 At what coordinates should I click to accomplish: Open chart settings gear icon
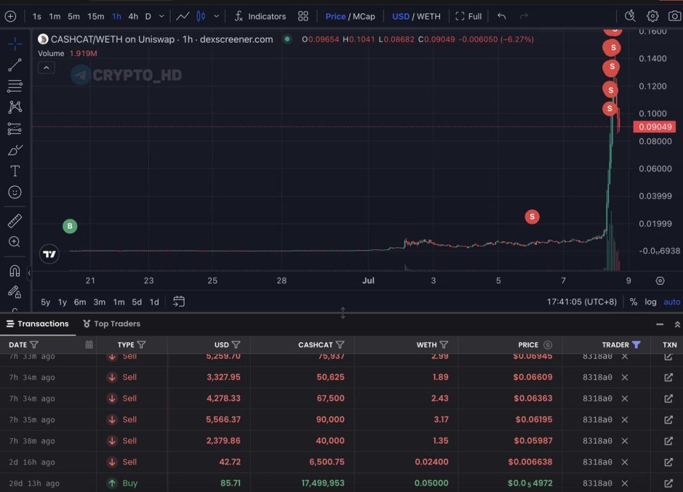click(652, 16)
